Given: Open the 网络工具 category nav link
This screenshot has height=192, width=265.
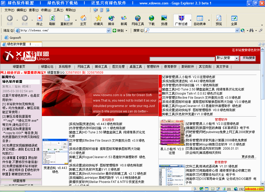Looking at the screenshot, I should [x=84, y=67].
